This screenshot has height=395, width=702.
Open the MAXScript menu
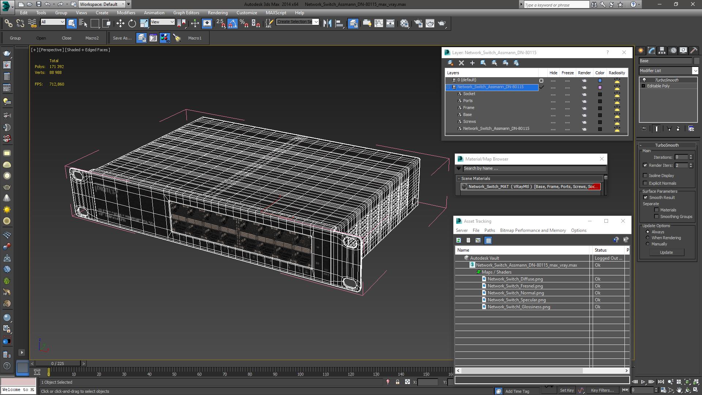276,12
